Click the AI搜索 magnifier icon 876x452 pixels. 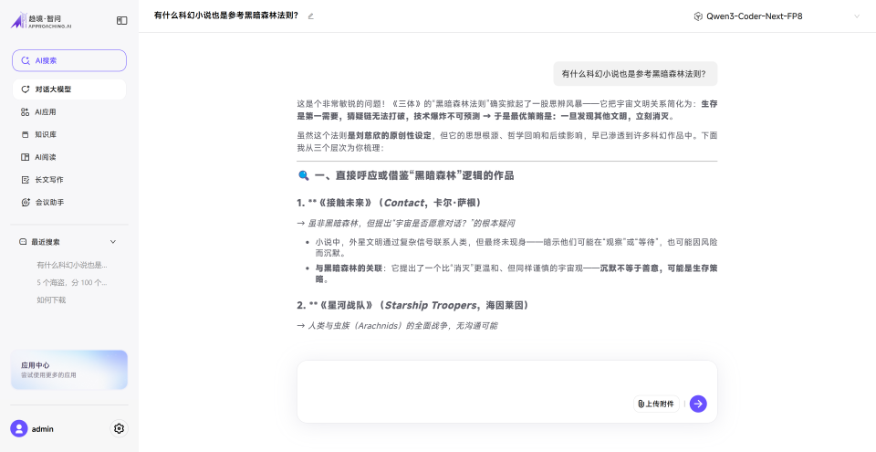click(26, 61)
